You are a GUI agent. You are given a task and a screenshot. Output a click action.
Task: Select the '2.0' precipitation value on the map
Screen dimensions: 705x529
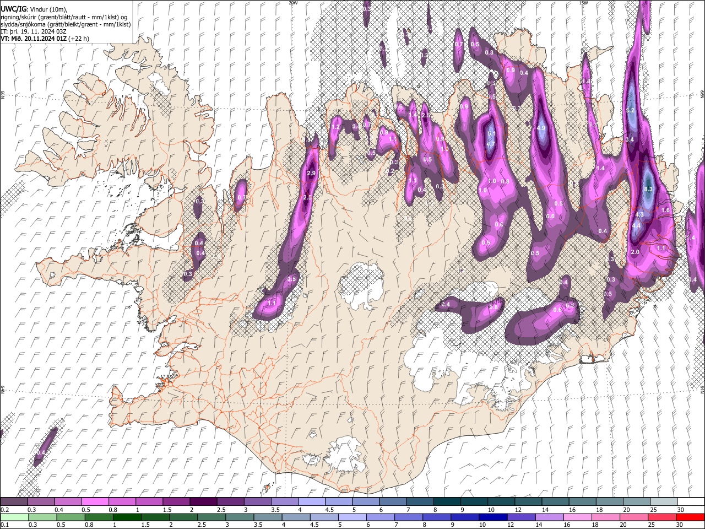click(x=635, y=252)
